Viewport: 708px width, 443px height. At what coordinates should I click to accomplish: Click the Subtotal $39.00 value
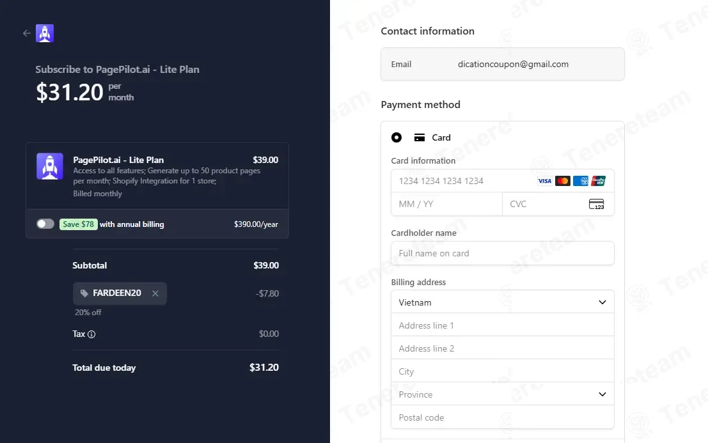click(266, 265)
